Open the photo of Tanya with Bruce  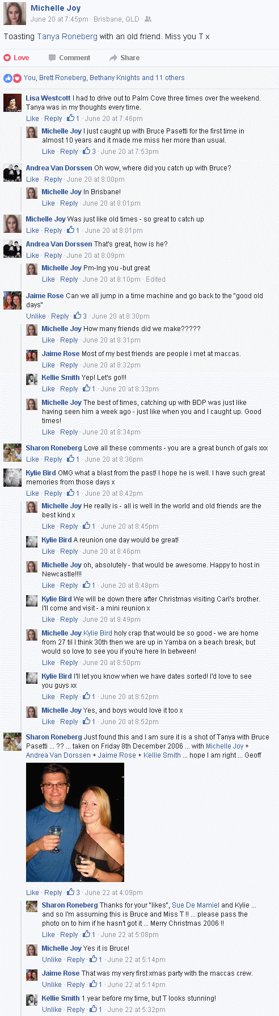(x=75, y=822)
